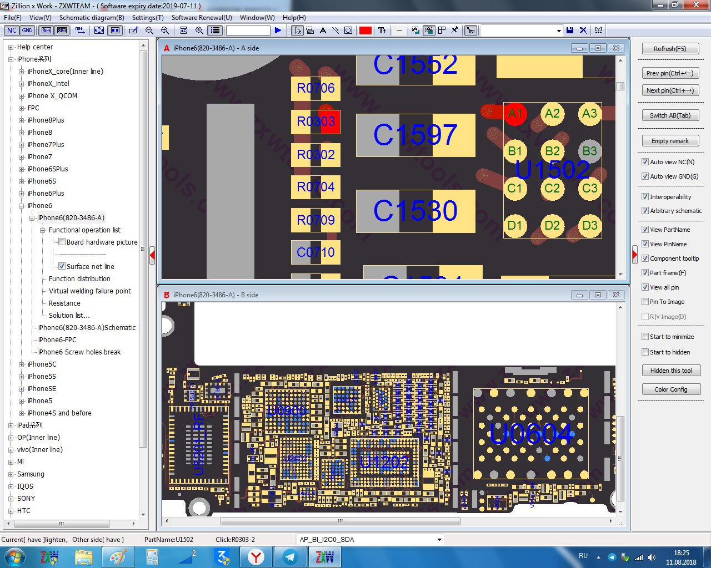Open the View(V) menu
Image resolution: width=711 pixels, height=568 pixels.
(x=40, y=18)
